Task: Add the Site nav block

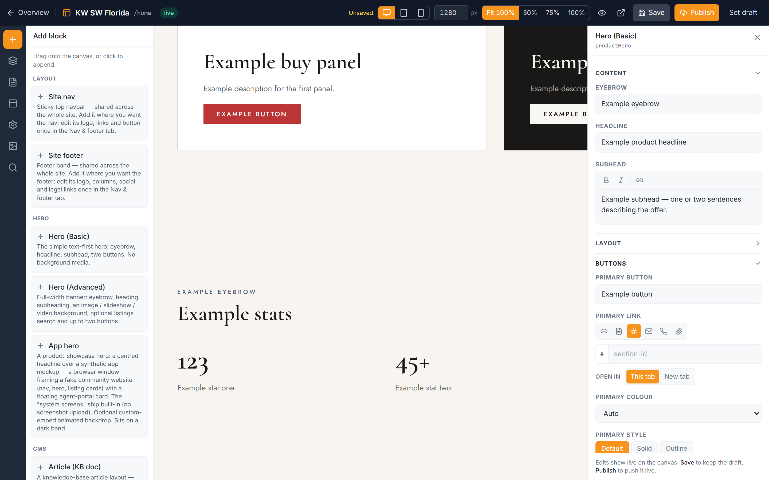Action: (x=89, y=113)
